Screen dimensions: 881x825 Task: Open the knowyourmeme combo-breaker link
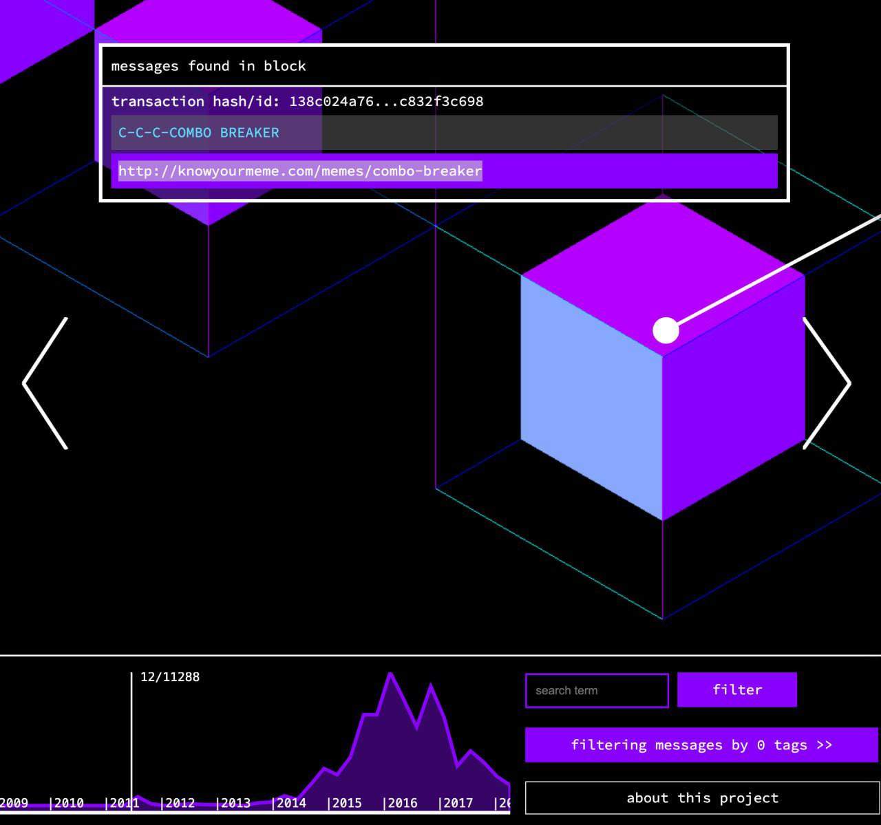(x=300, y=171)
